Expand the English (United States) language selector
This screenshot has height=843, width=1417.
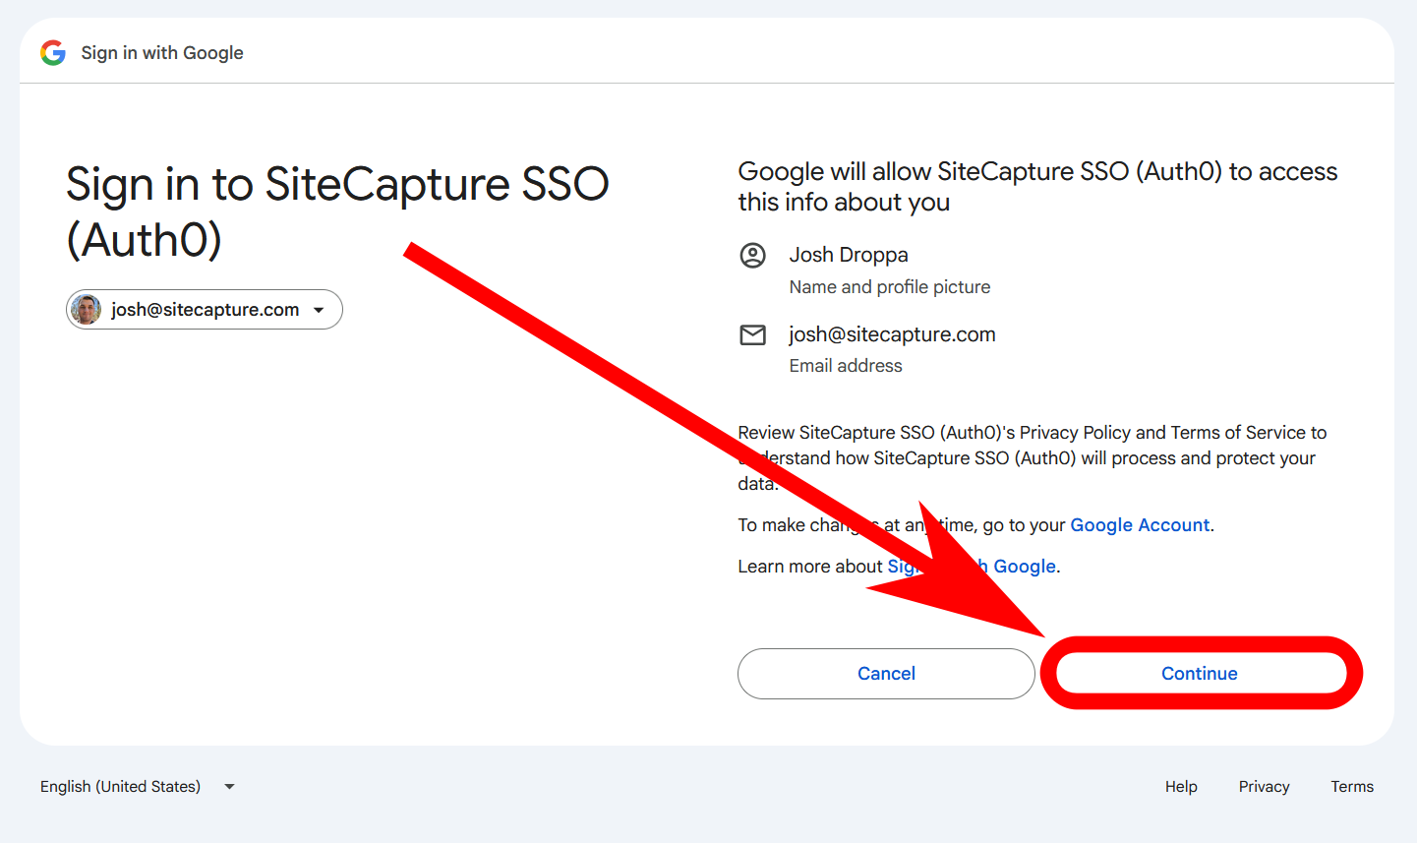click(138, 787)
